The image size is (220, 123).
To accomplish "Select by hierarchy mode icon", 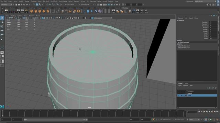I will coord(34,4).
